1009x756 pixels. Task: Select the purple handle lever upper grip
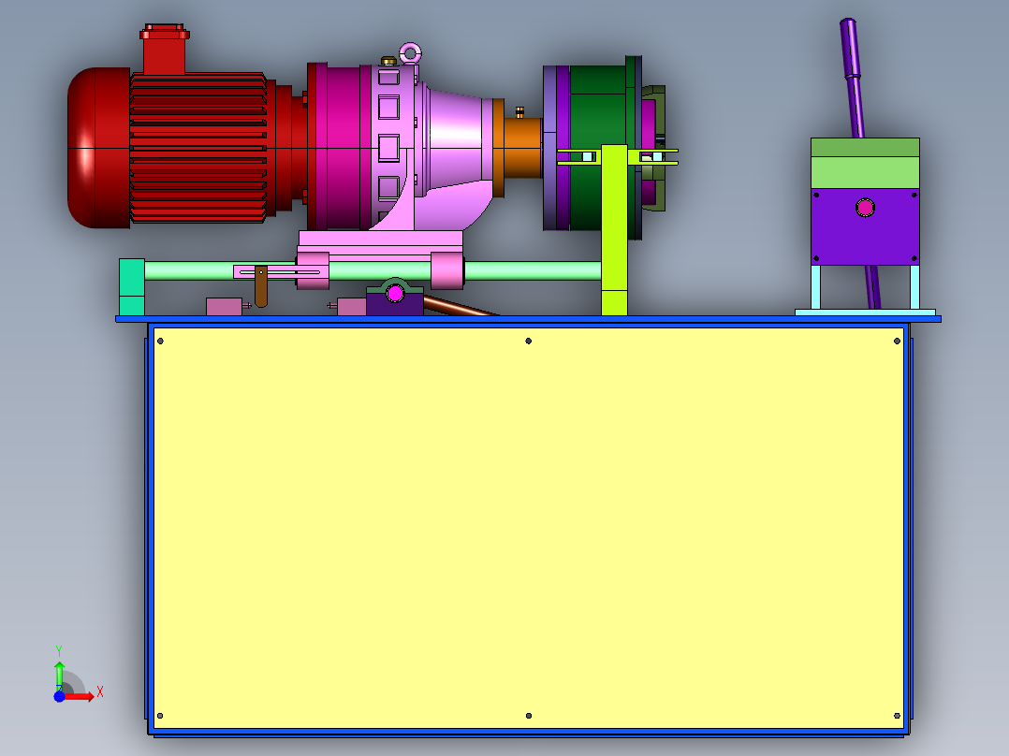pyautogui.click(x=850, y=49)
